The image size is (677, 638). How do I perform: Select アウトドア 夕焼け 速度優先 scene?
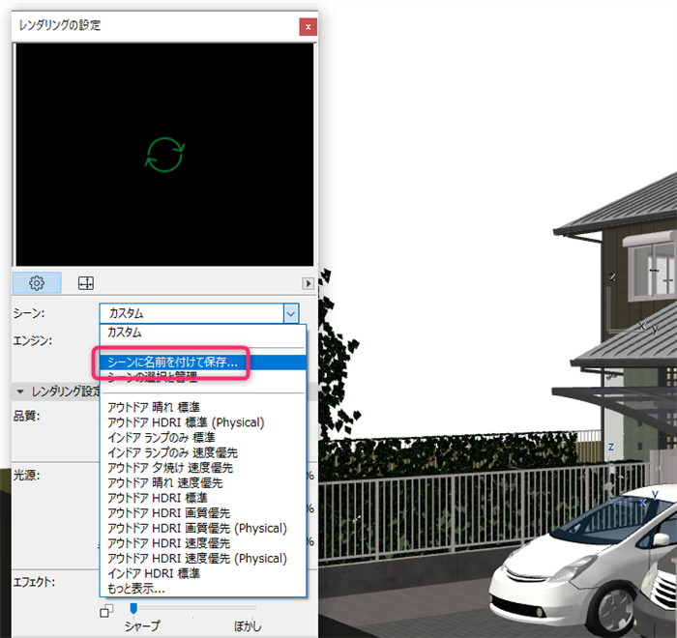pyautogui.click(x=203, y=468)
